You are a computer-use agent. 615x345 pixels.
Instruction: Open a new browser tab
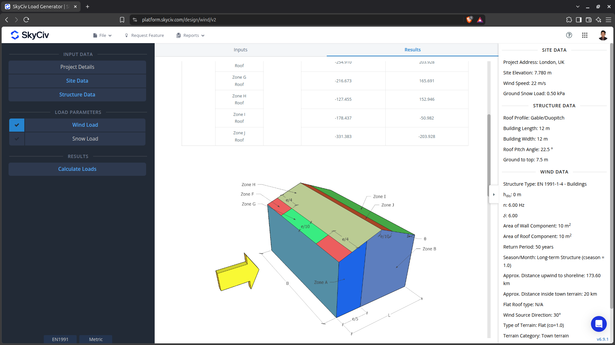click(88, 7)
